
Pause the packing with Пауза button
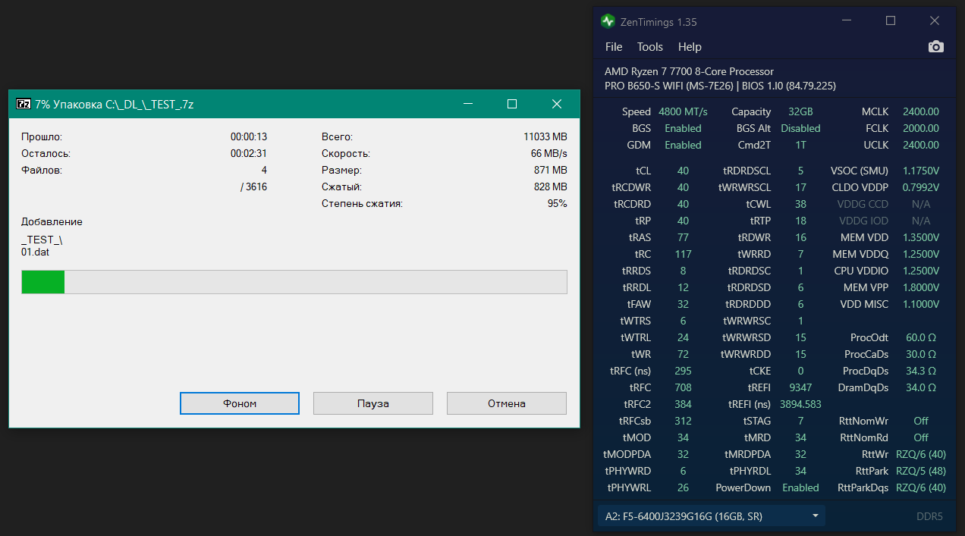[373, 403]
